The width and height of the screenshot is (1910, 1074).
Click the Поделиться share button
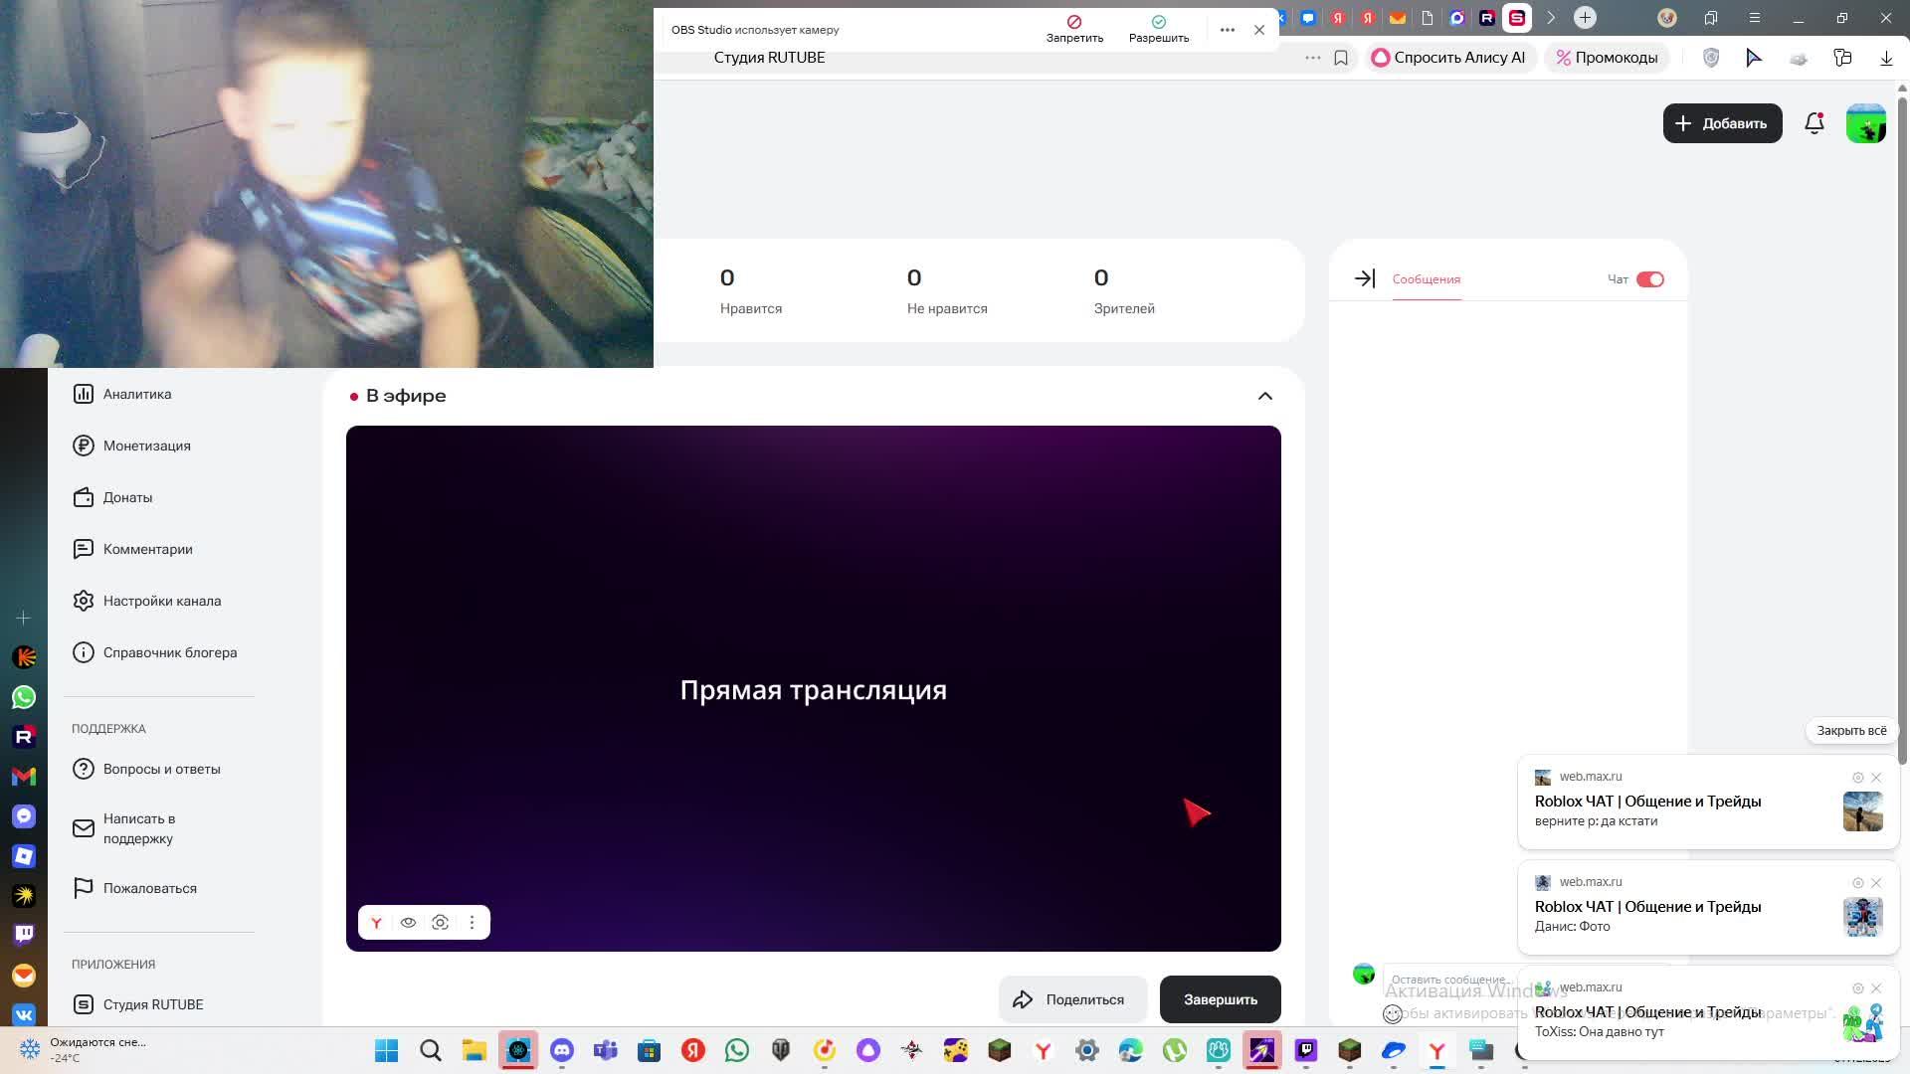pos(1071,999)
